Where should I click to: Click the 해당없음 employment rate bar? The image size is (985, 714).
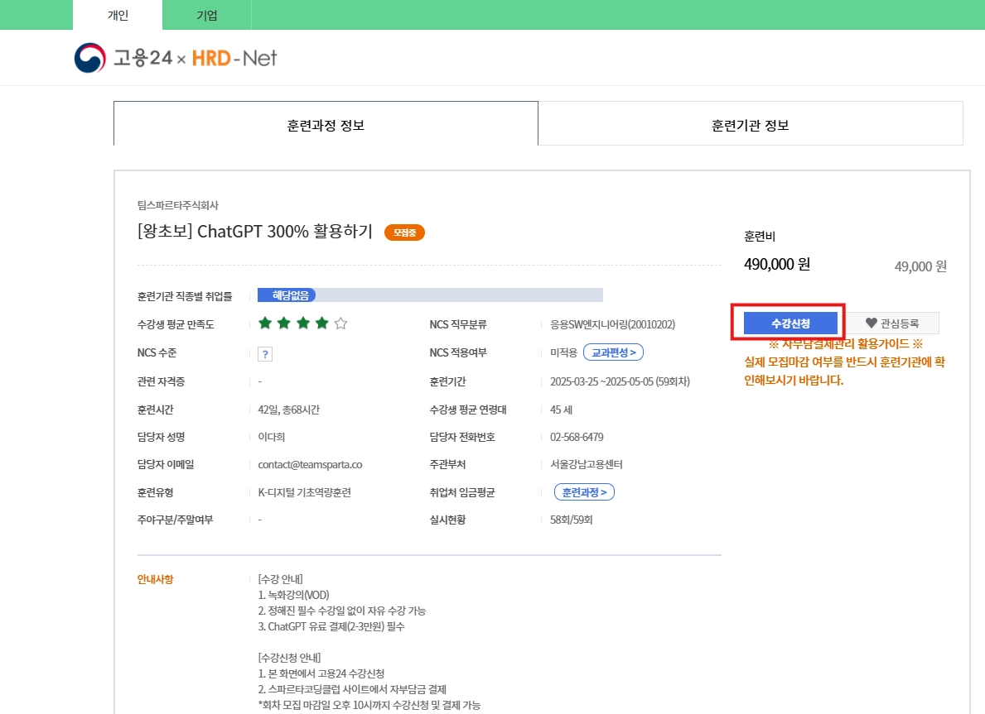(430, 295)
